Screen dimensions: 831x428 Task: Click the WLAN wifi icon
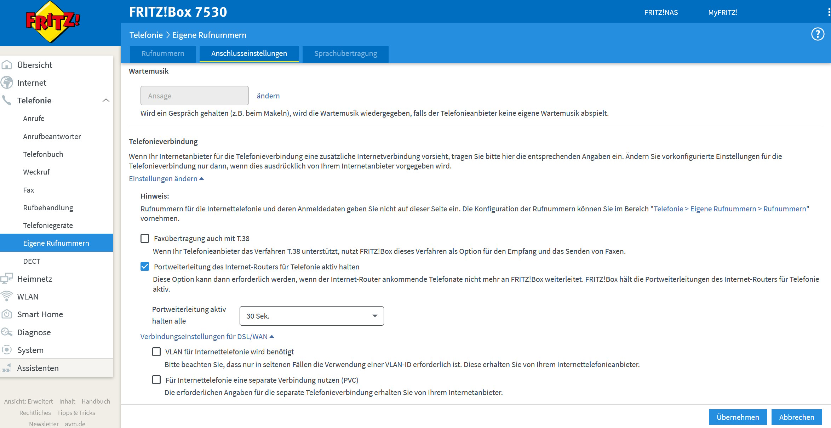7,296
